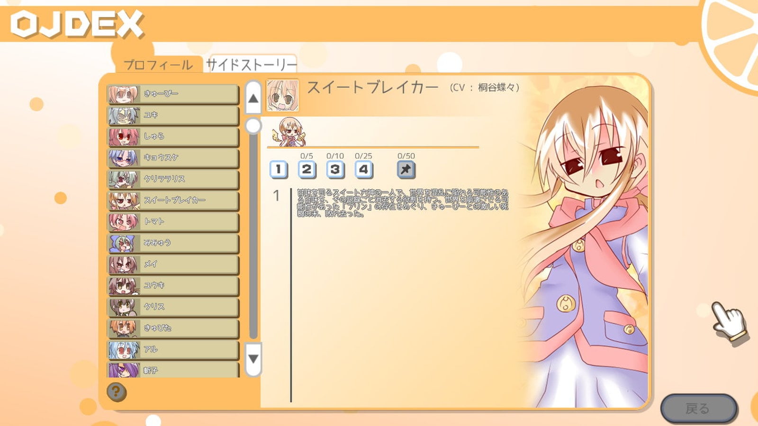The image size is (758, 426).
Task: Select locked profile entry 2
Action: (307, 169)
